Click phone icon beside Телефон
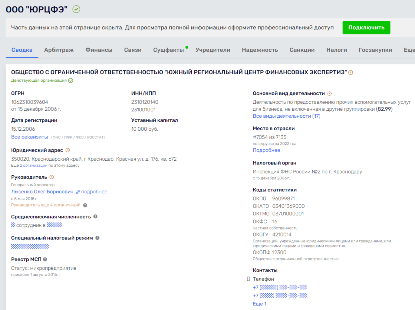415x310 pixels. (249, 279)
